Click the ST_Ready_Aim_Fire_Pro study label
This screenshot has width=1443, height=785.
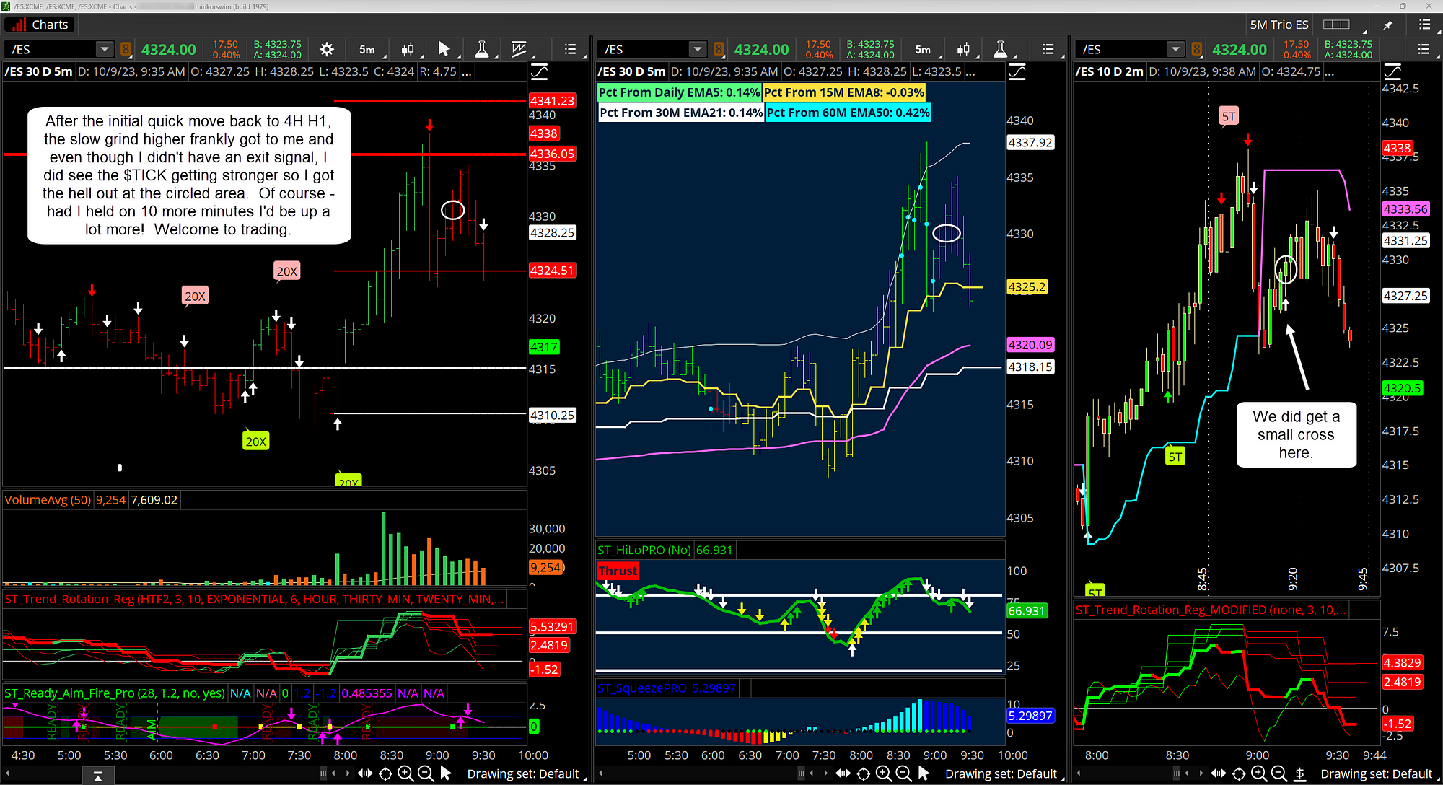pos(115,693)
